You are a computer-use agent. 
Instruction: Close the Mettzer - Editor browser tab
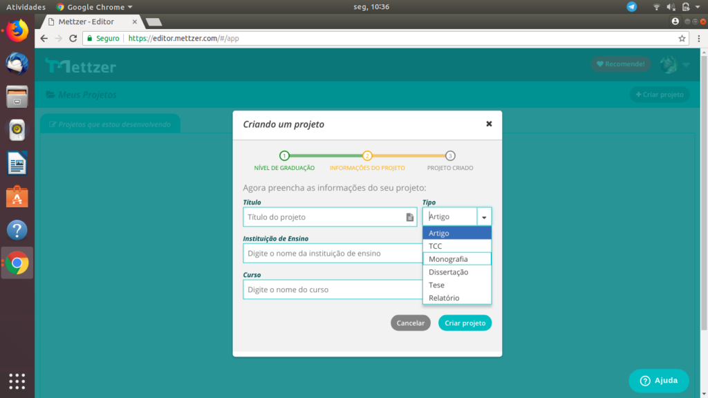coord(135,21)
